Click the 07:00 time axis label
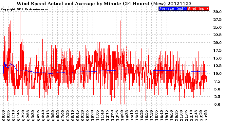 tap(63, 115)
